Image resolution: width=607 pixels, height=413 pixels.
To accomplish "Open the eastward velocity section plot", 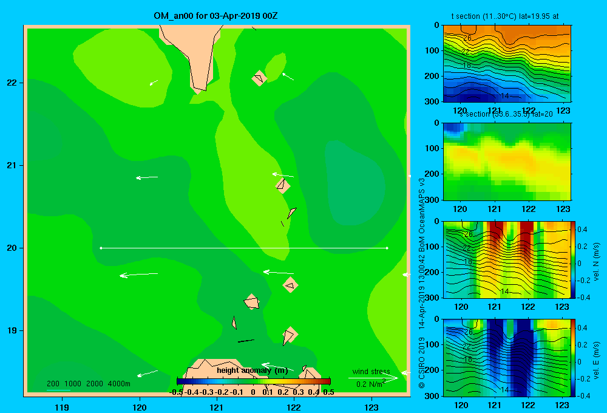I will pyautogui.click(x=507, y=358).
